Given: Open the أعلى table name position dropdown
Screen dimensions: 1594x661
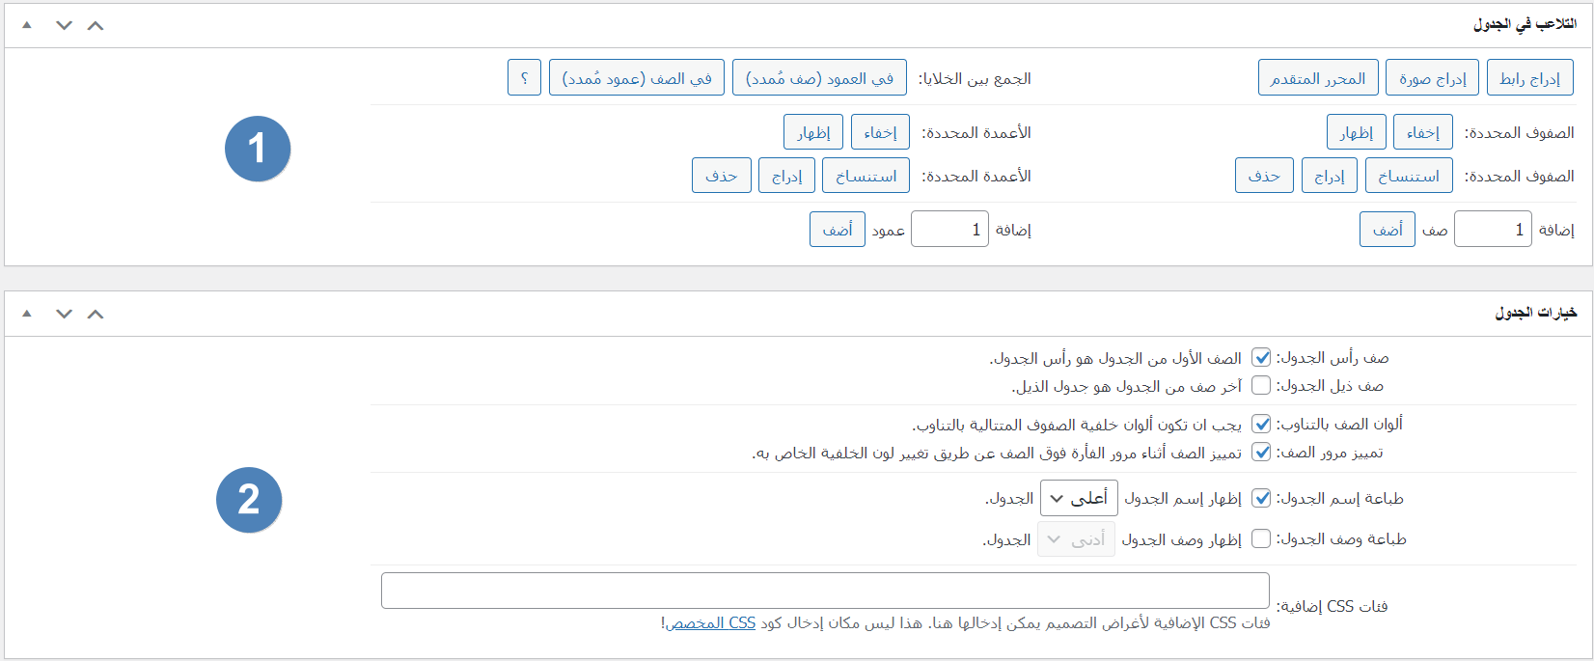Looking at the screenshot, I should click(x=1079, y=498).
